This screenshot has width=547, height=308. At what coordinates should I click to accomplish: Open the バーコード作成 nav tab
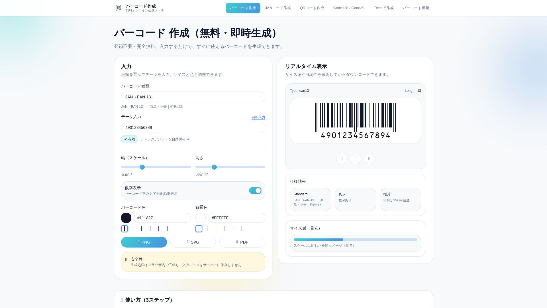243,8
